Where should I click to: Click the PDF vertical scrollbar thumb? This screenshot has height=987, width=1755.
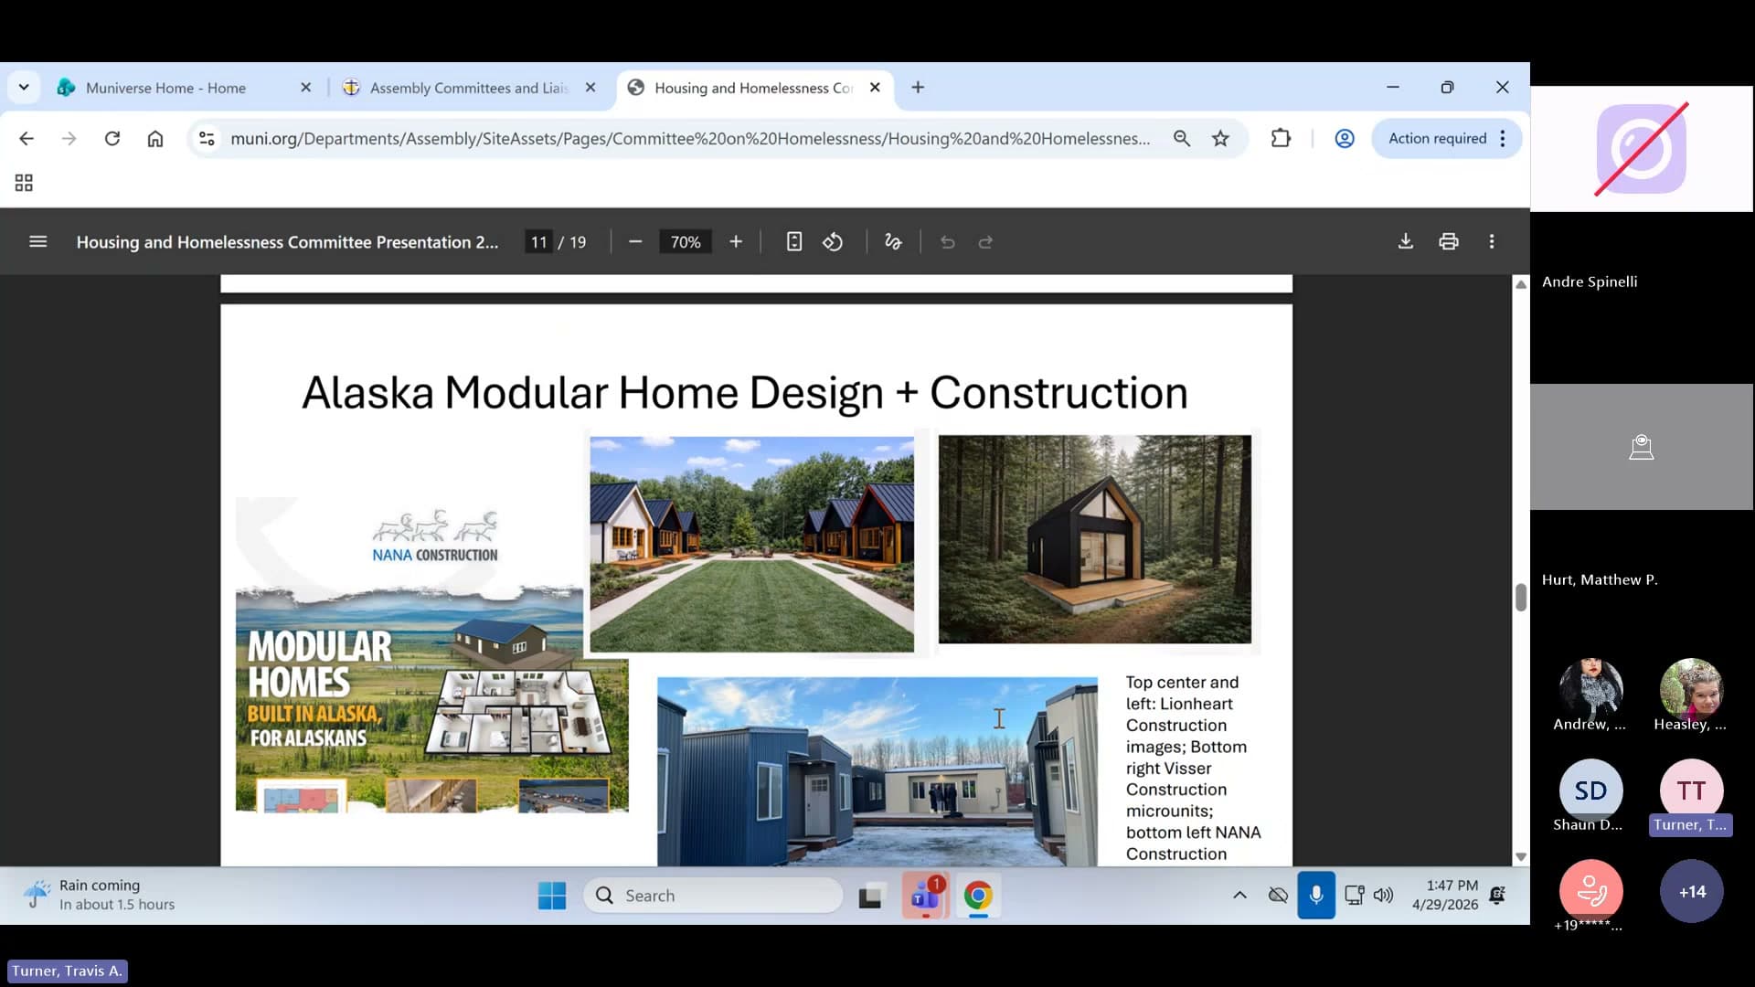[1521, 598]
